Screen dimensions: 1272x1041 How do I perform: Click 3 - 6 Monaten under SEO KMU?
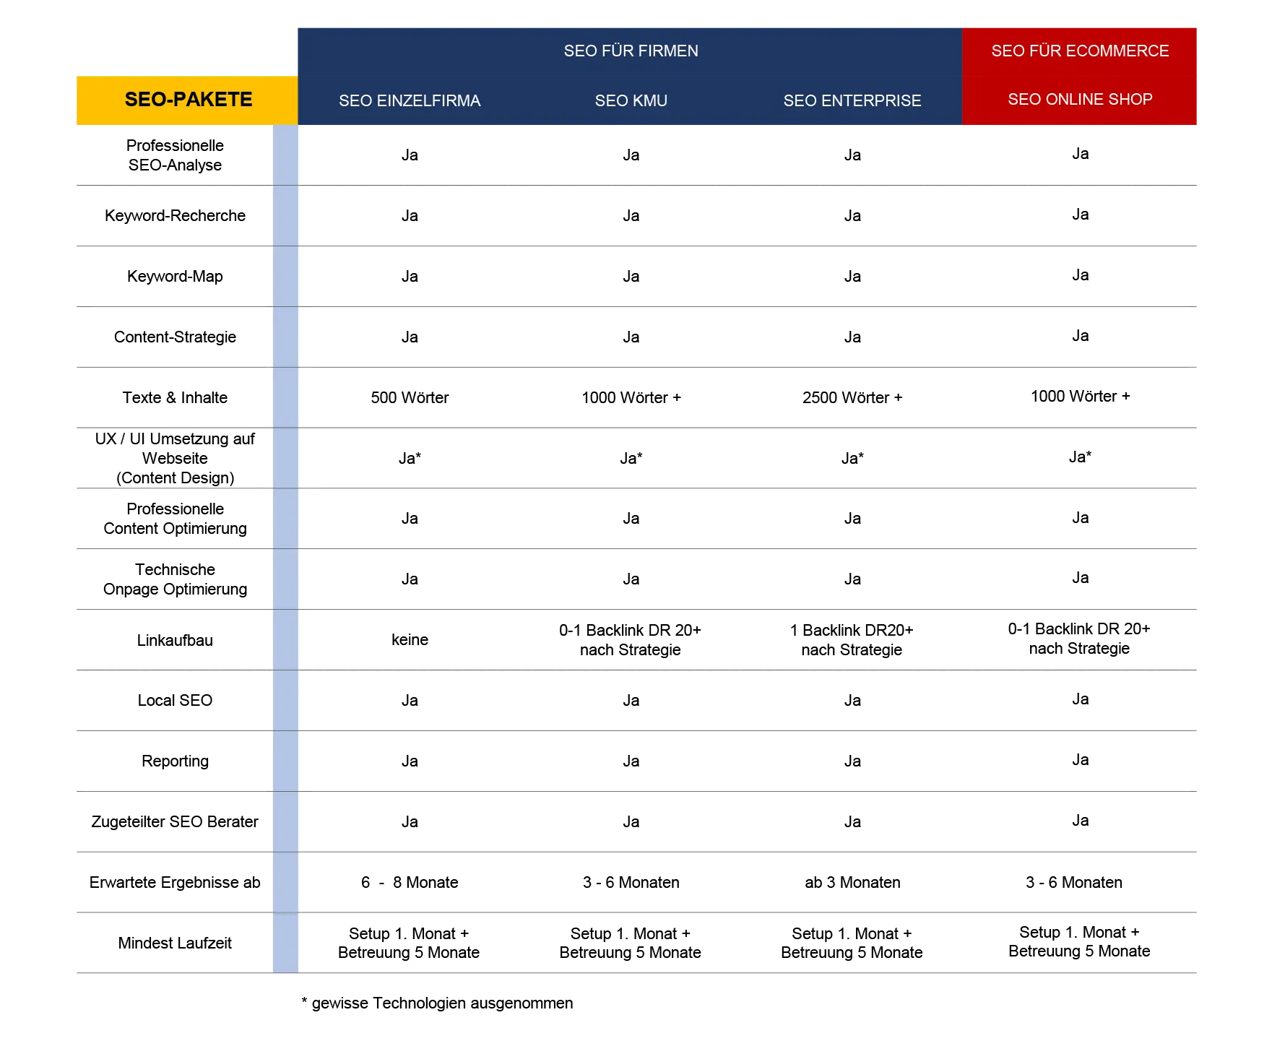click(631, 883)
